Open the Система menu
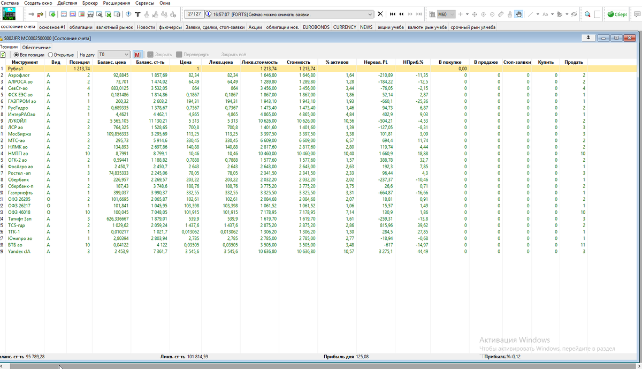 (10, 3)
